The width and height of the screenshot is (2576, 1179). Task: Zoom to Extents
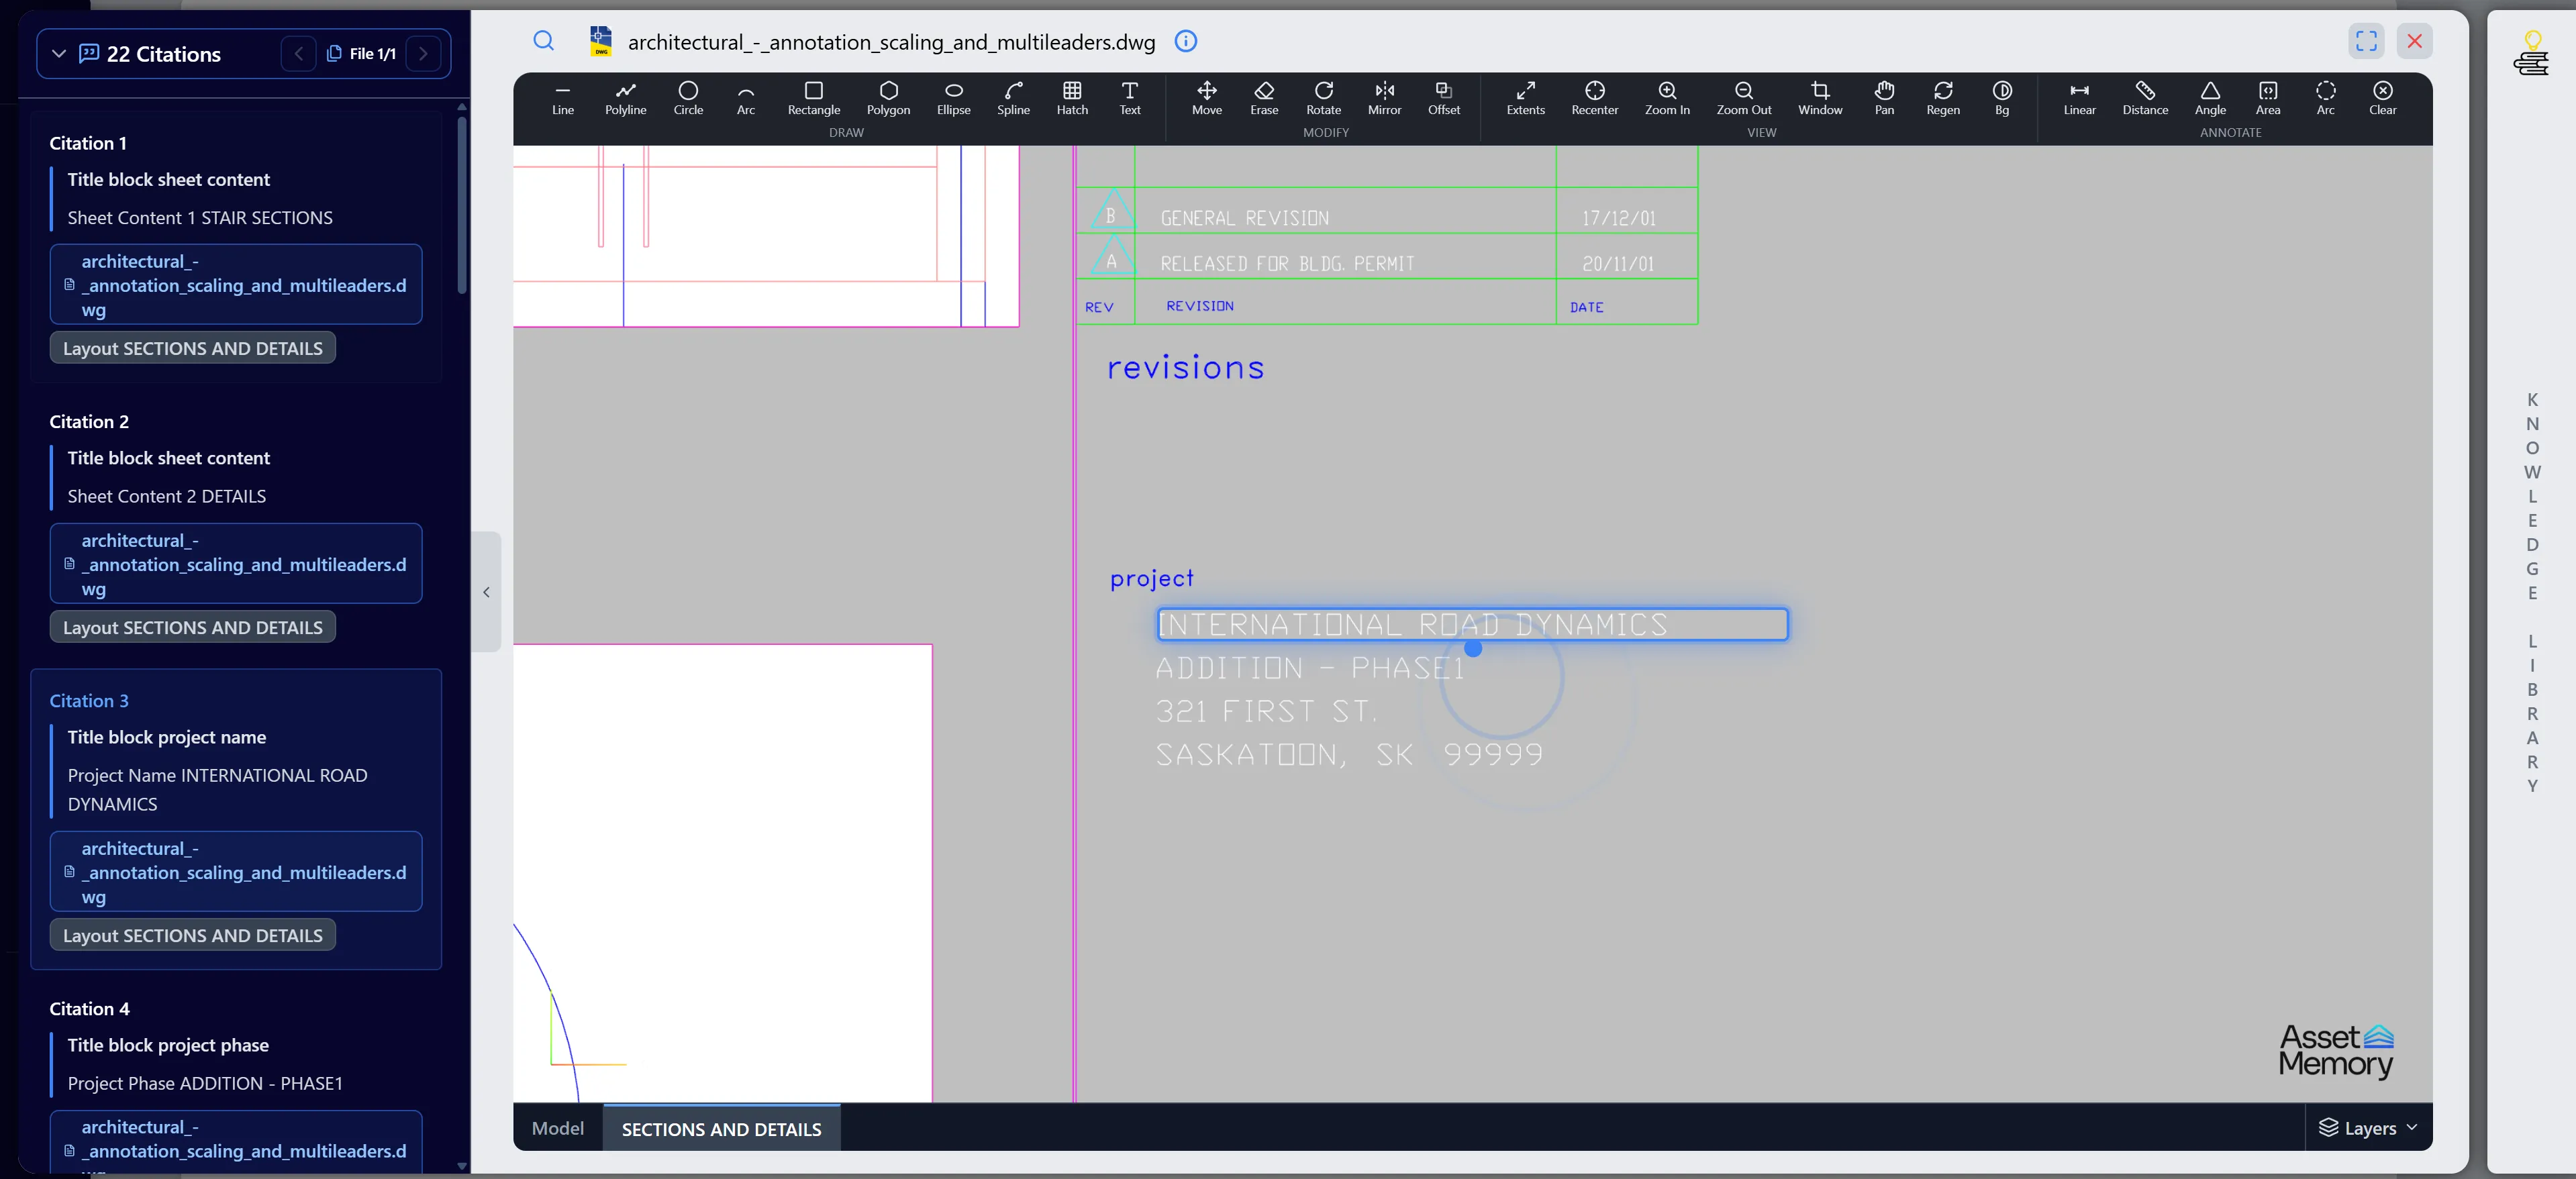click(1525, 98)
